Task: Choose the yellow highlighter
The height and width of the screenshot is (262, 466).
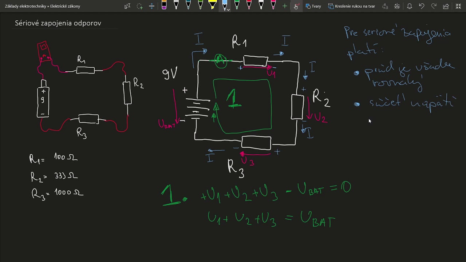Action: click(213, 5)
